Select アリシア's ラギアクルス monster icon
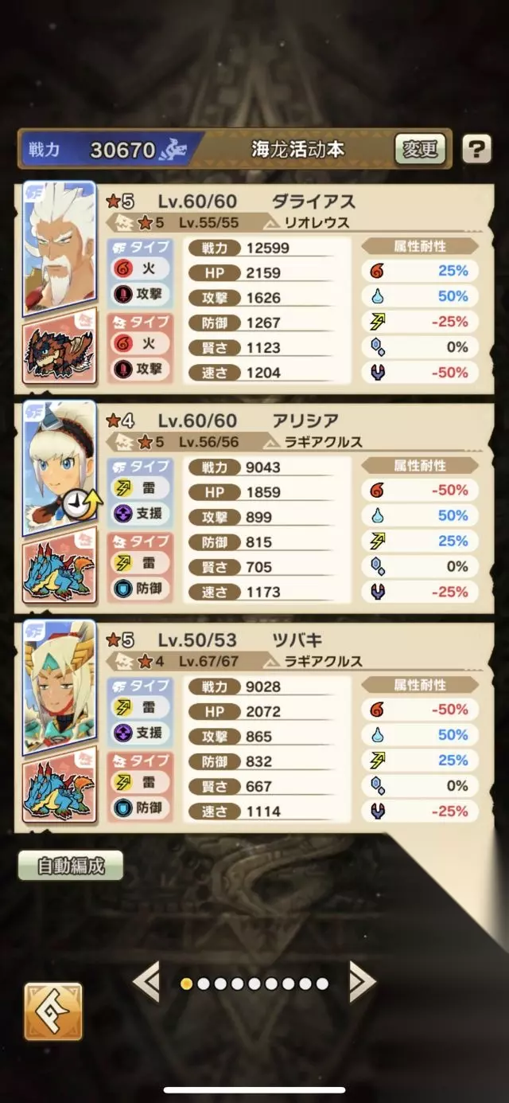The width and height of the screenshot is (509, 1103). click(60, 569)
